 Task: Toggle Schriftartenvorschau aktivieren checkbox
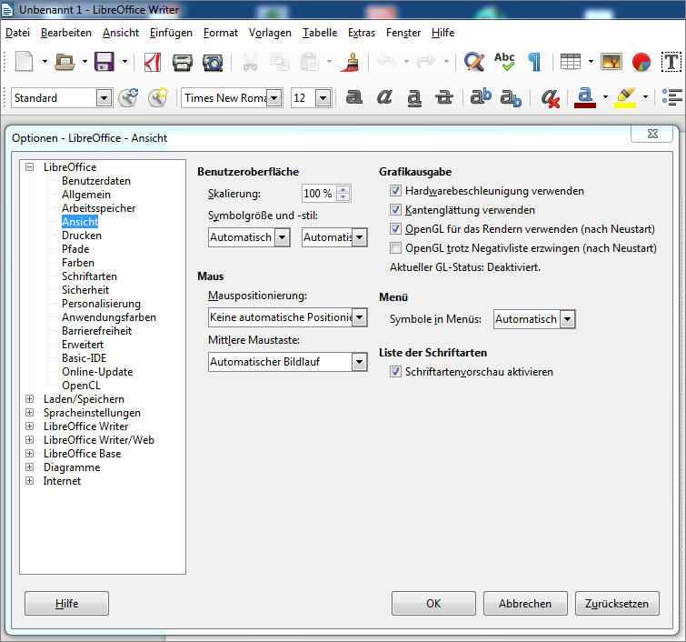coord(395,371)
